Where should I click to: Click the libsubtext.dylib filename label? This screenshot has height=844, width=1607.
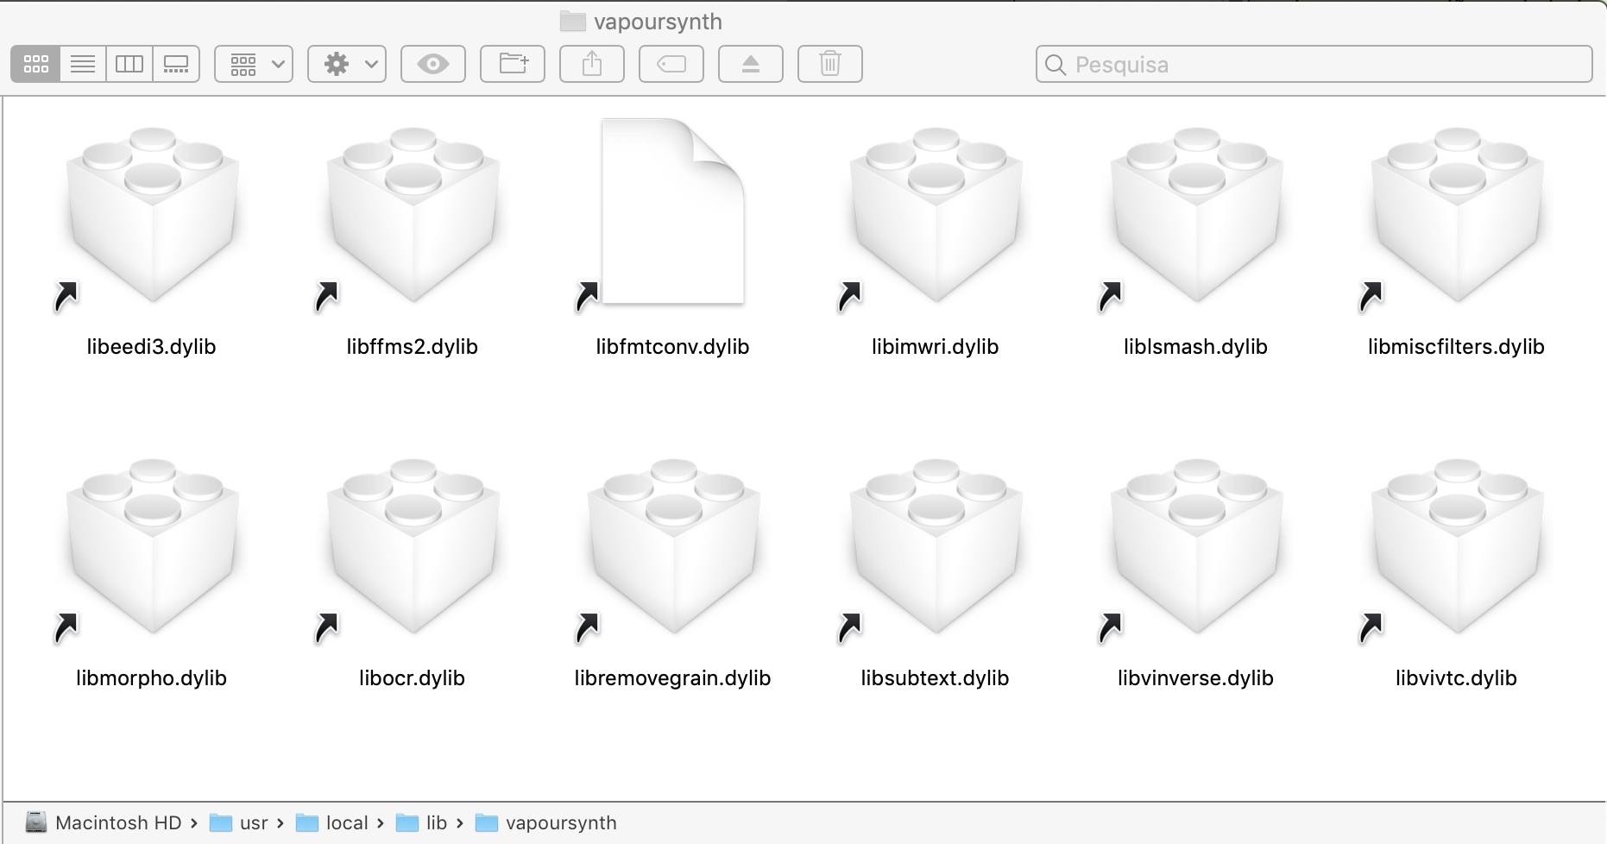(936, 678)
